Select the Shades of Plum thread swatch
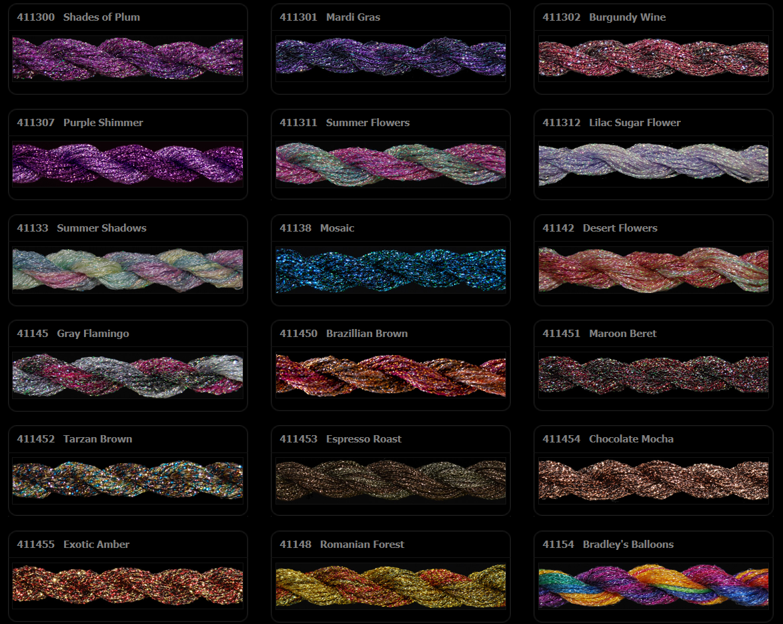783x624 pixels. click(x=128, y=59)
